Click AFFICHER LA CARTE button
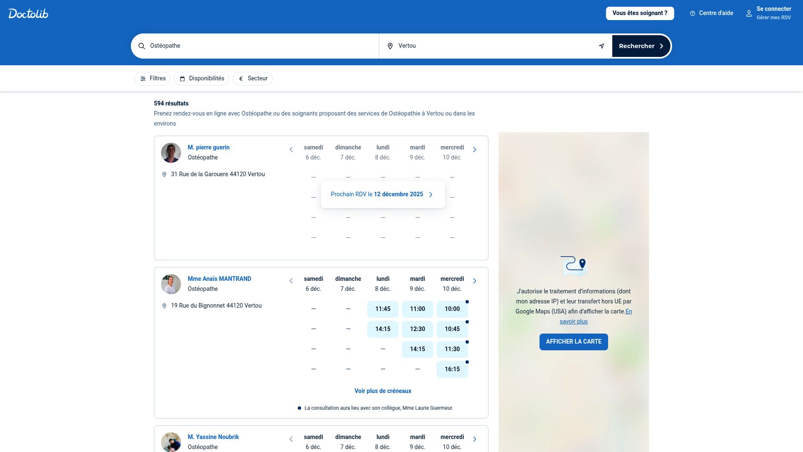This screenshot has width=803, height=452. pos(573,342)
